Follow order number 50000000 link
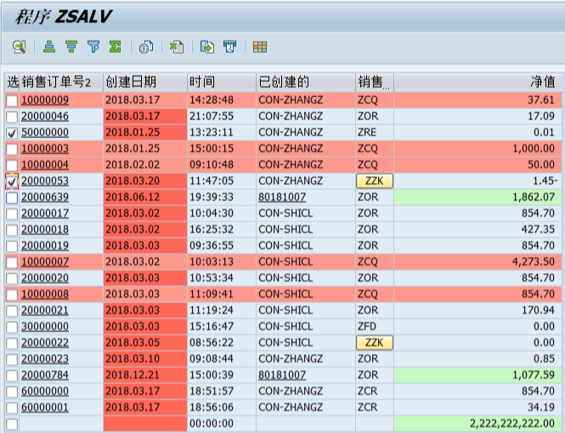 [45, 133]
